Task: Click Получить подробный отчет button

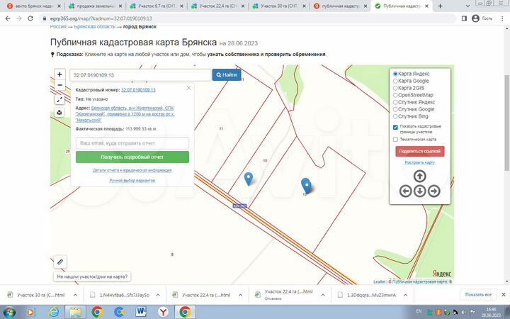Action: tap(132, 157)
